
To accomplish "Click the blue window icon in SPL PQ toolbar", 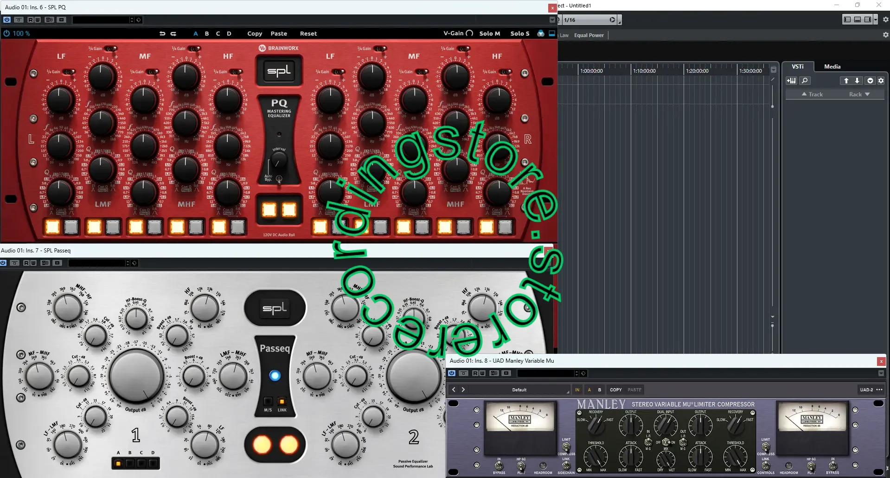I will coord(552,33).
